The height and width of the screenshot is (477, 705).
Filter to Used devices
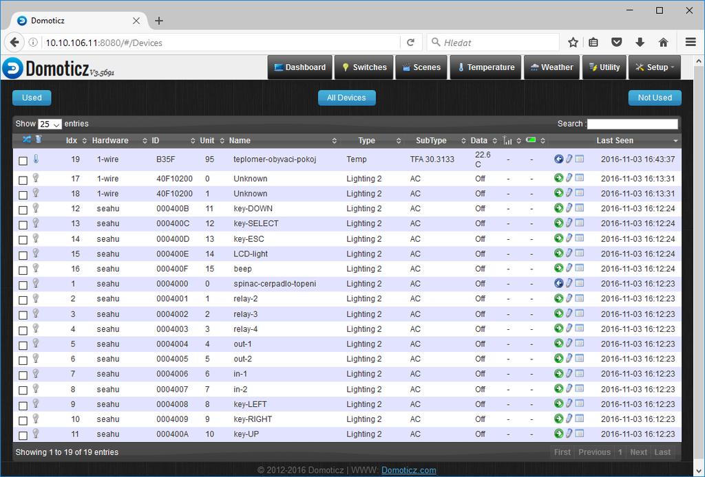click(x=32, y=98)
